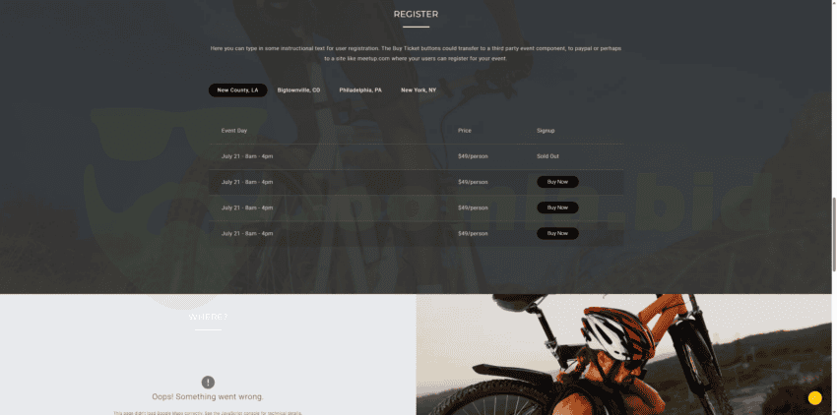
Task: Choose the New York, NY tab
Action: coord(418,90)
